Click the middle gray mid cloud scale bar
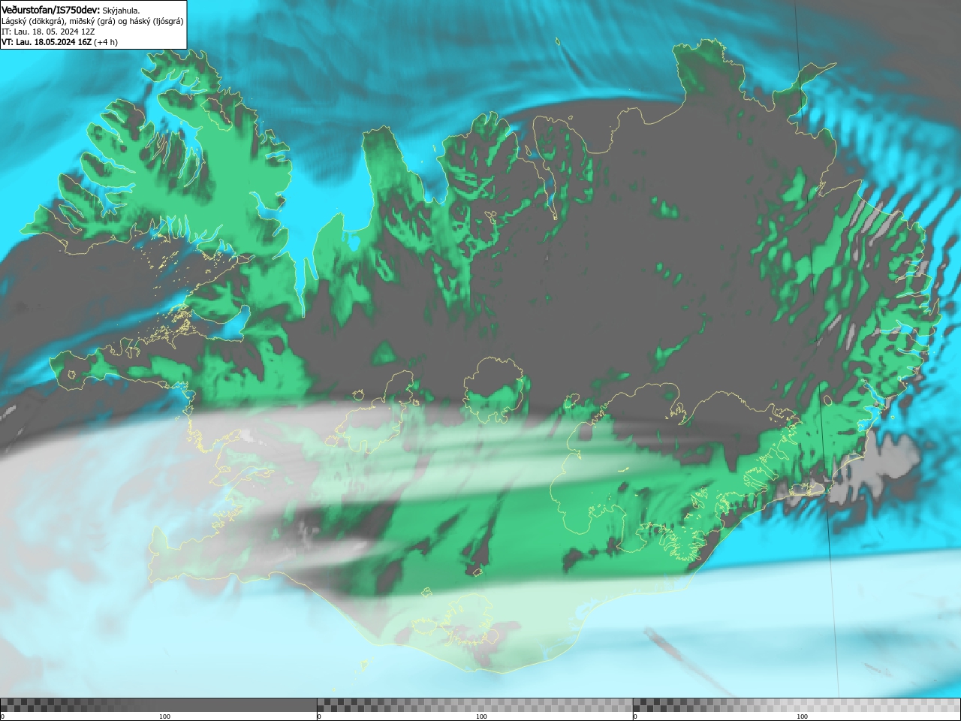 pyautogui.click(x=474, y=704)
